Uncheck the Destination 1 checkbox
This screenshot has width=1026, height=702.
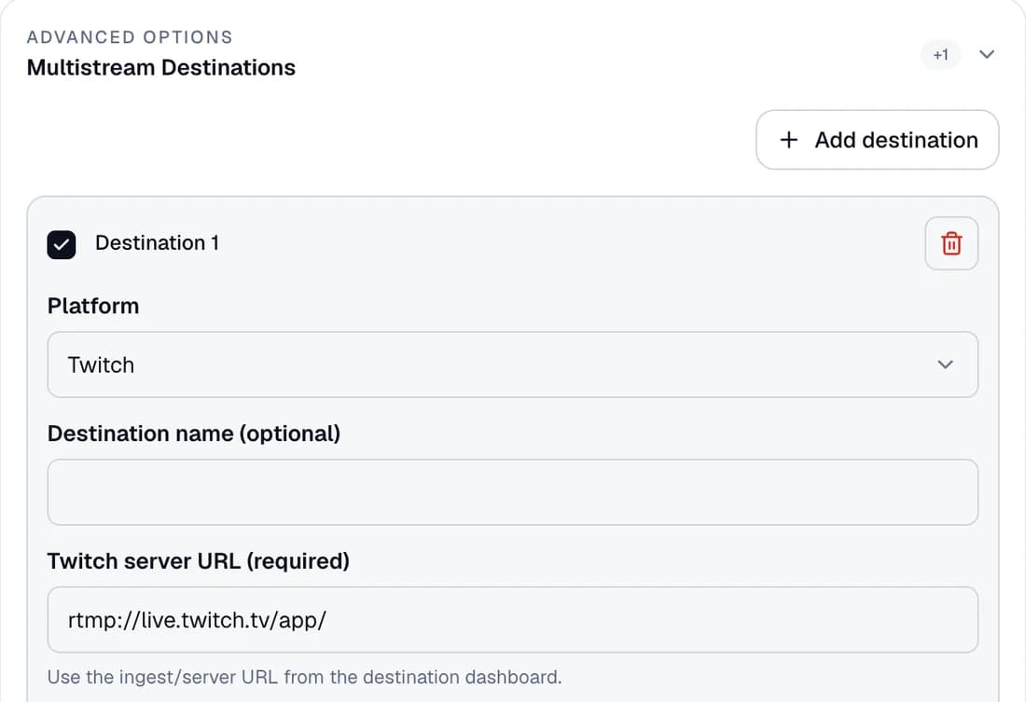click(62, 244)
